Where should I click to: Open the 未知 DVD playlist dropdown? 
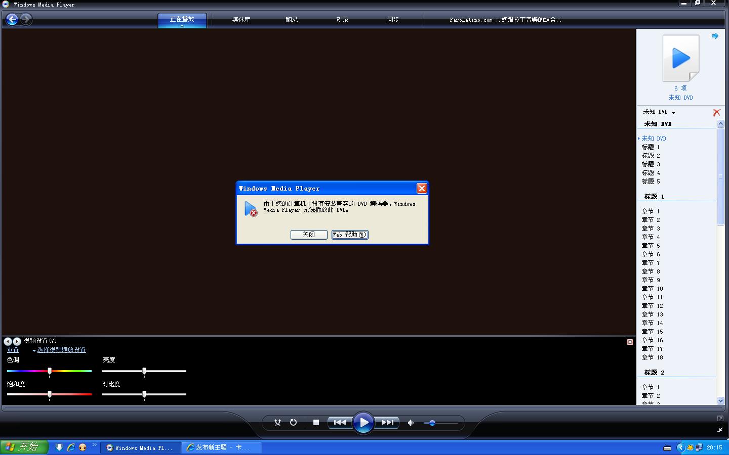pyautogui.click(x=659, y=112)
